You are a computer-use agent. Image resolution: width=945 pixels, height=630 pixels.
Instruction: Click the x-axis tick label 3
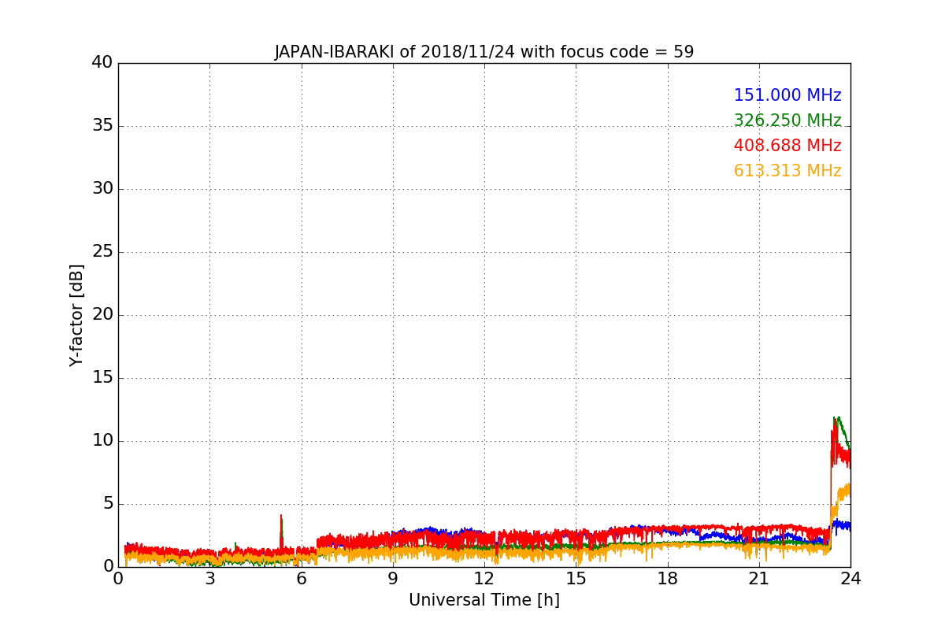pyautogui.click(x=209, y=579)
